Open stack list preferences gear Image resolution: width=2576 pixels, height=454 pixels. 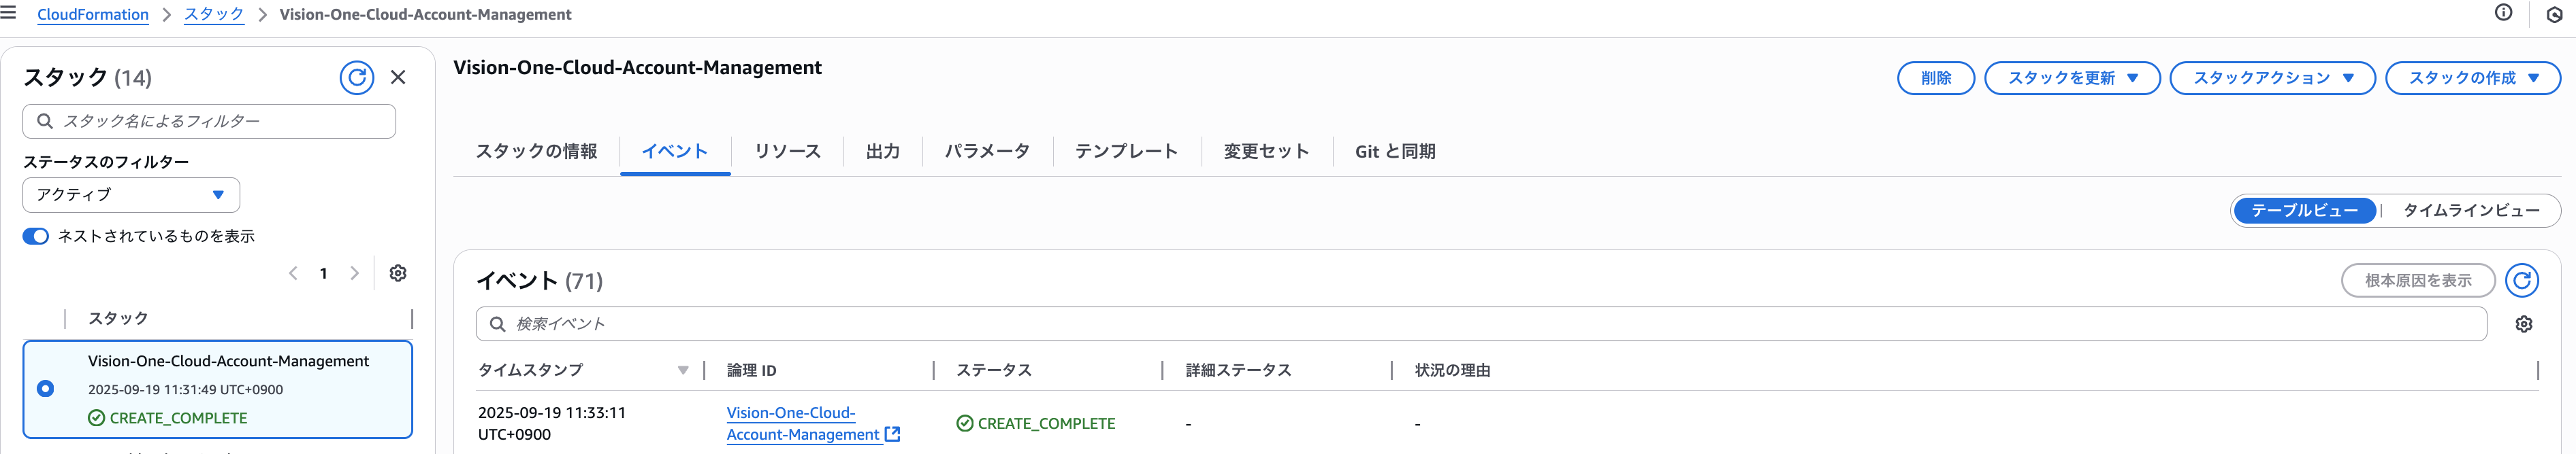[x=398, y=273]
